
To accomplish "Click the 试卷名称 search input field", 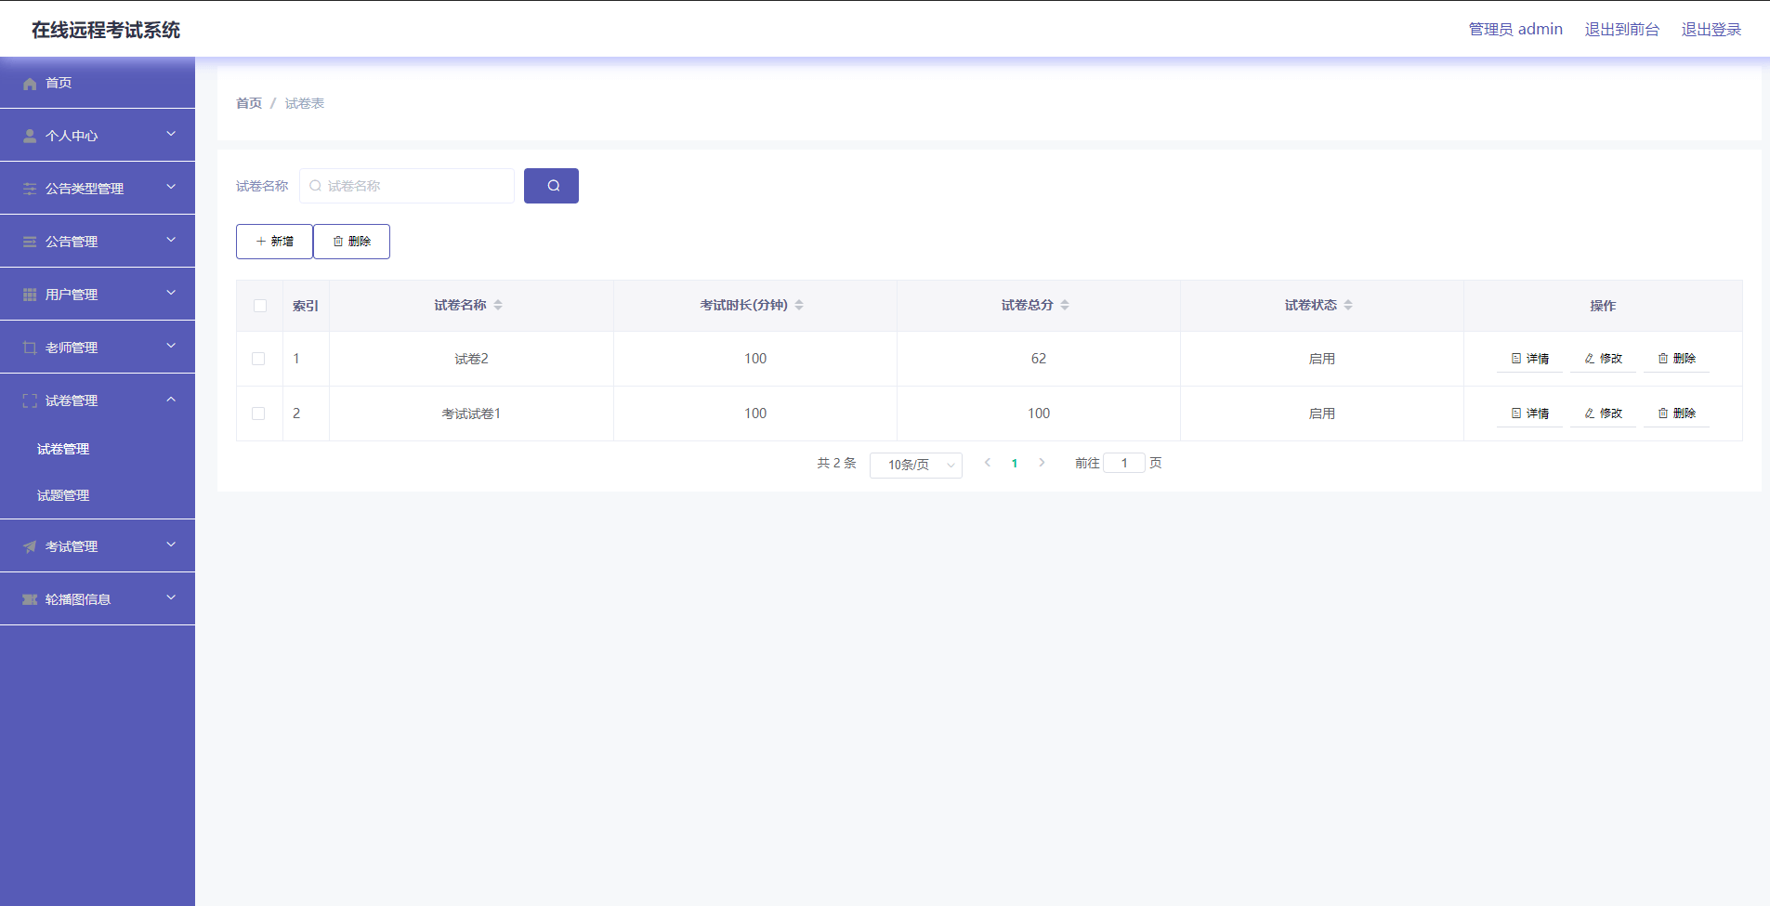I will point(406,186).
